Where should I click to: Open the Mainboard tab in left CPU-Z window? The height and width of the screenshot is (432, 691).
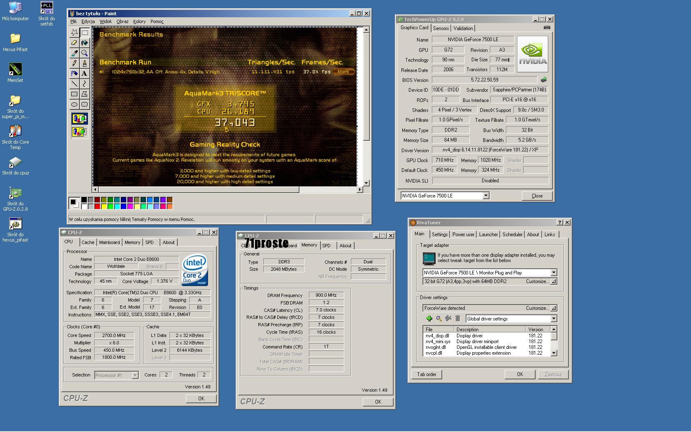click(109, 242)
